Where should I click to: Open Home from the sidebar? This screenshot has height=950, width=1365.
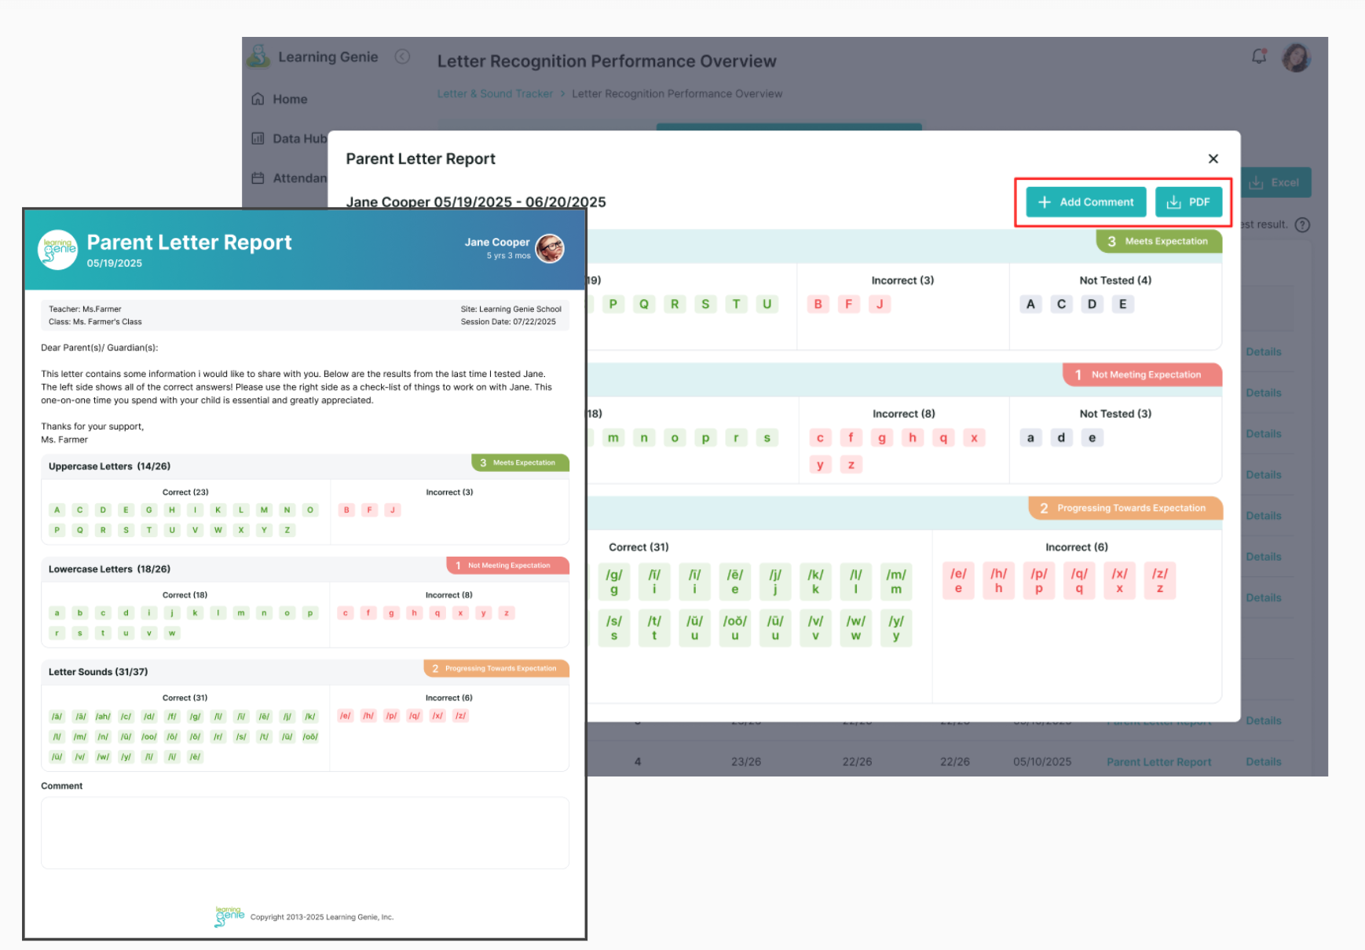click(280, 99)
